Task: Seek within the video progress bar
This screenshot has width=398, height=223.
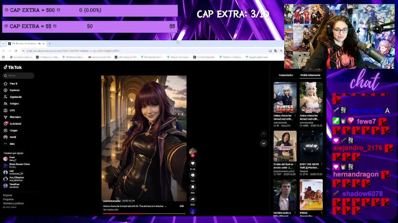Action: (144, 213)
